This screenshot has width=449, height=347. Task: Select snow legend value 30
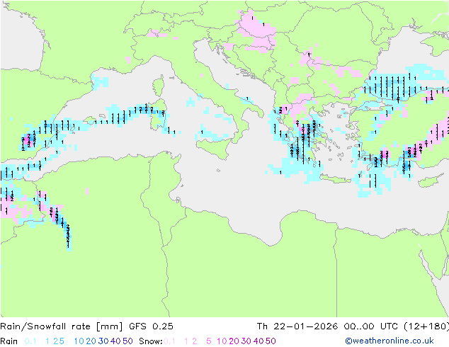(x=246, y=341)
